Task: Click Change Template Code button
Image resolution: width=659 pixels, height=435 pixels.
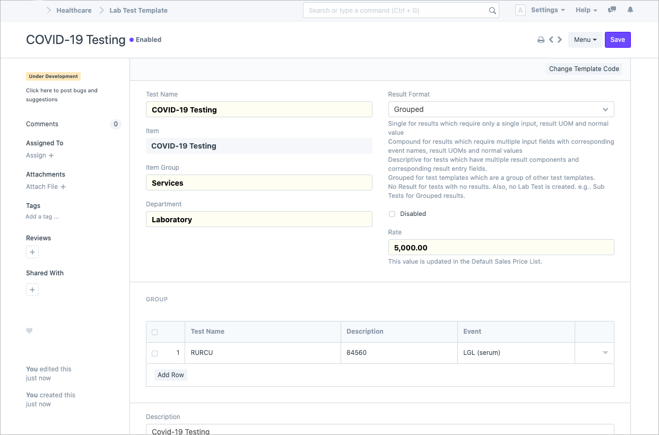Action: pos(584,69)
